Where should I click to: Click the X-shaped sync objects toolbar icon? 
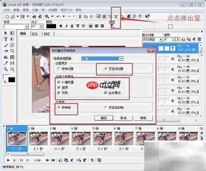point(116,17)
